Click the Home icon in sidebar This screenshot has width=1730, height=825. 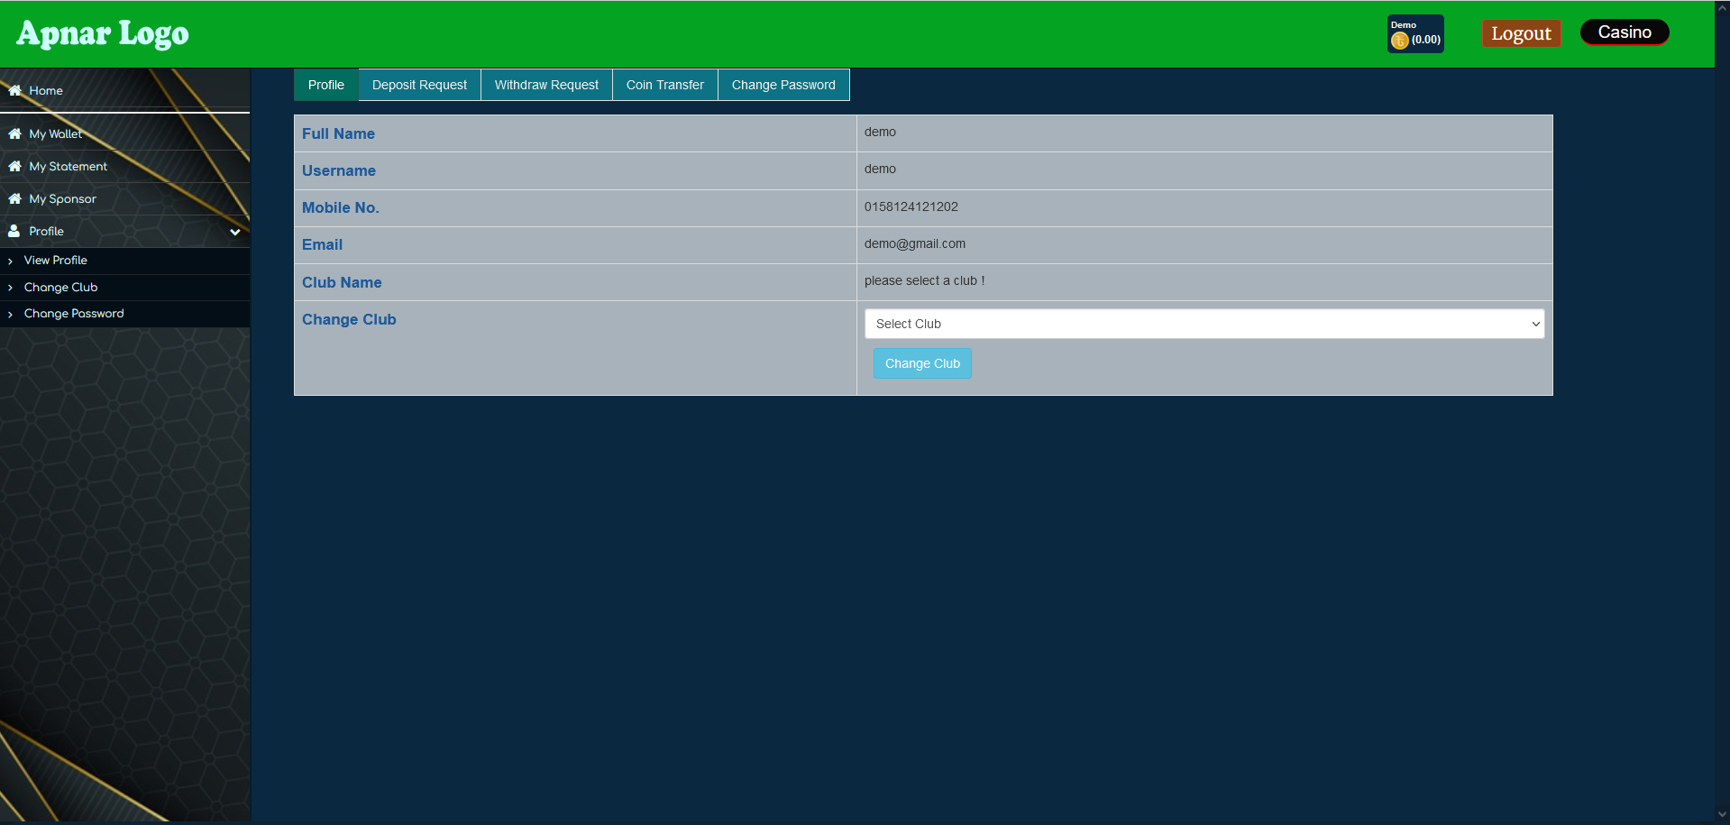point(14,90)
